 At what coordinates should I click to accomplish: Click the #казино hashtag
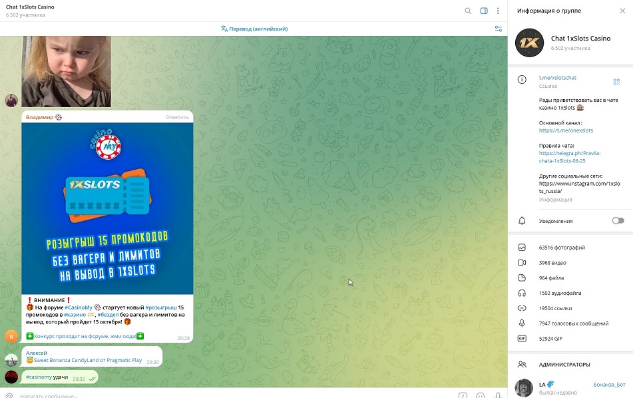[x=75, y=315]
